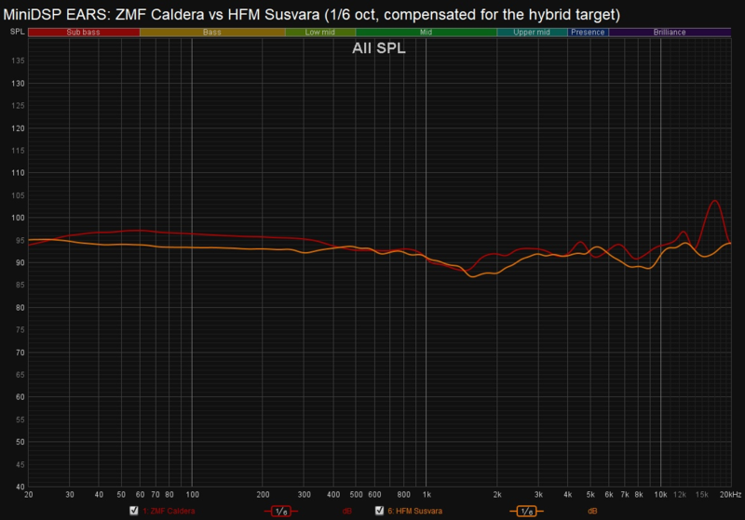Select the Bass frequency band
Screen dimensions: 745x520
[x=212, y=32]
